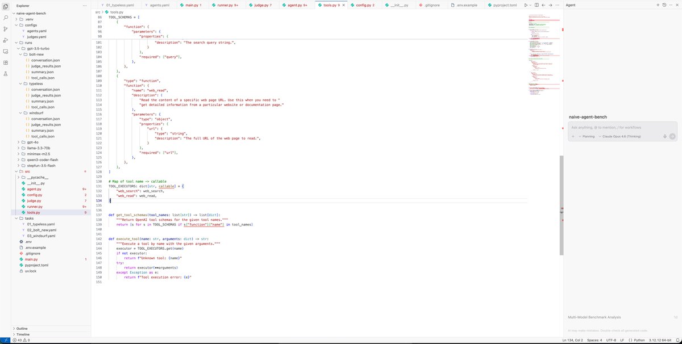Open Agent conversation history icon
Screen dimensions: 682x344
pyautogui.click(x=664, y=5)
